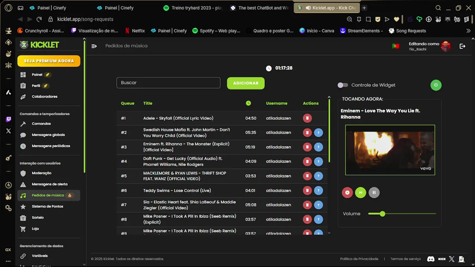Delete Eminem The Monster song #3
The width and height of the screenshot is (475, 267).
(x=307, y=147)
